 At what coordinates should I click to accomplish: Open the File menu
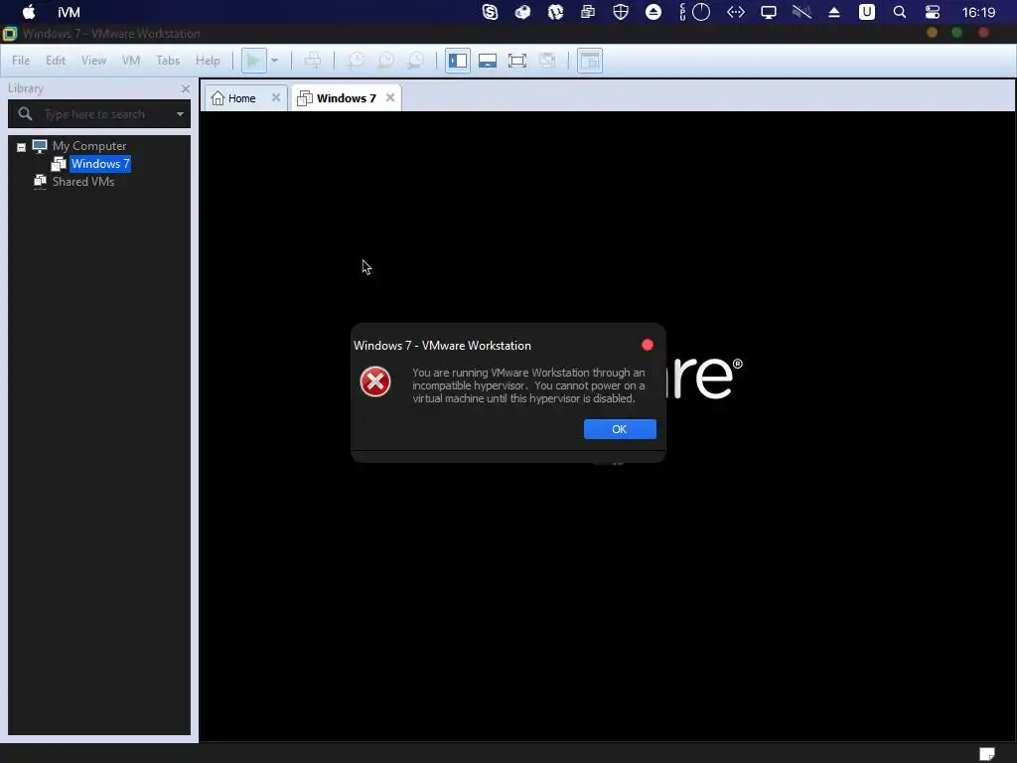[x=21, y=61]
